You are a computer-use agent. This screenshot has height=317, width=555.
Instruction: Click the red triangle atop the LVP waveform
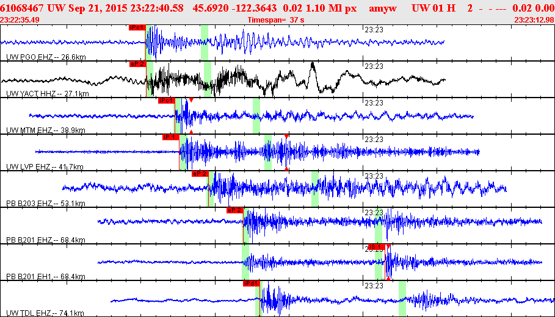point(286,137)
